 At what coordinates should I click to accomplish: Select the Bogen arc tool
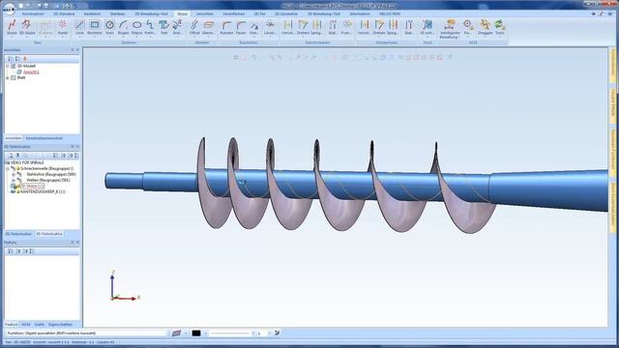(123, 27)
